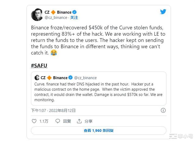Follow the account via 关注 link
This screenshot has height=141, width=195.
pyautogui.click(x=74, y=18)
